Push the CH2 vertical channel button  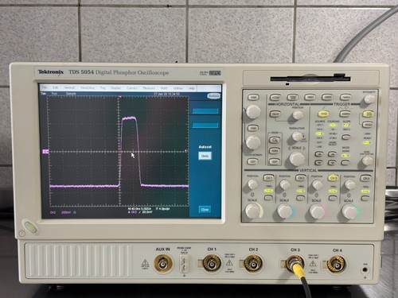pyautogui.click(x=301, y=178)
